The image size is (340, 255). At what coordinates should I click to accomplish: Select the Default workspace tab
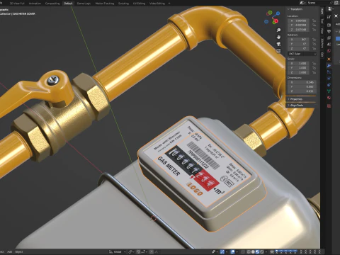tap(68, 4)
